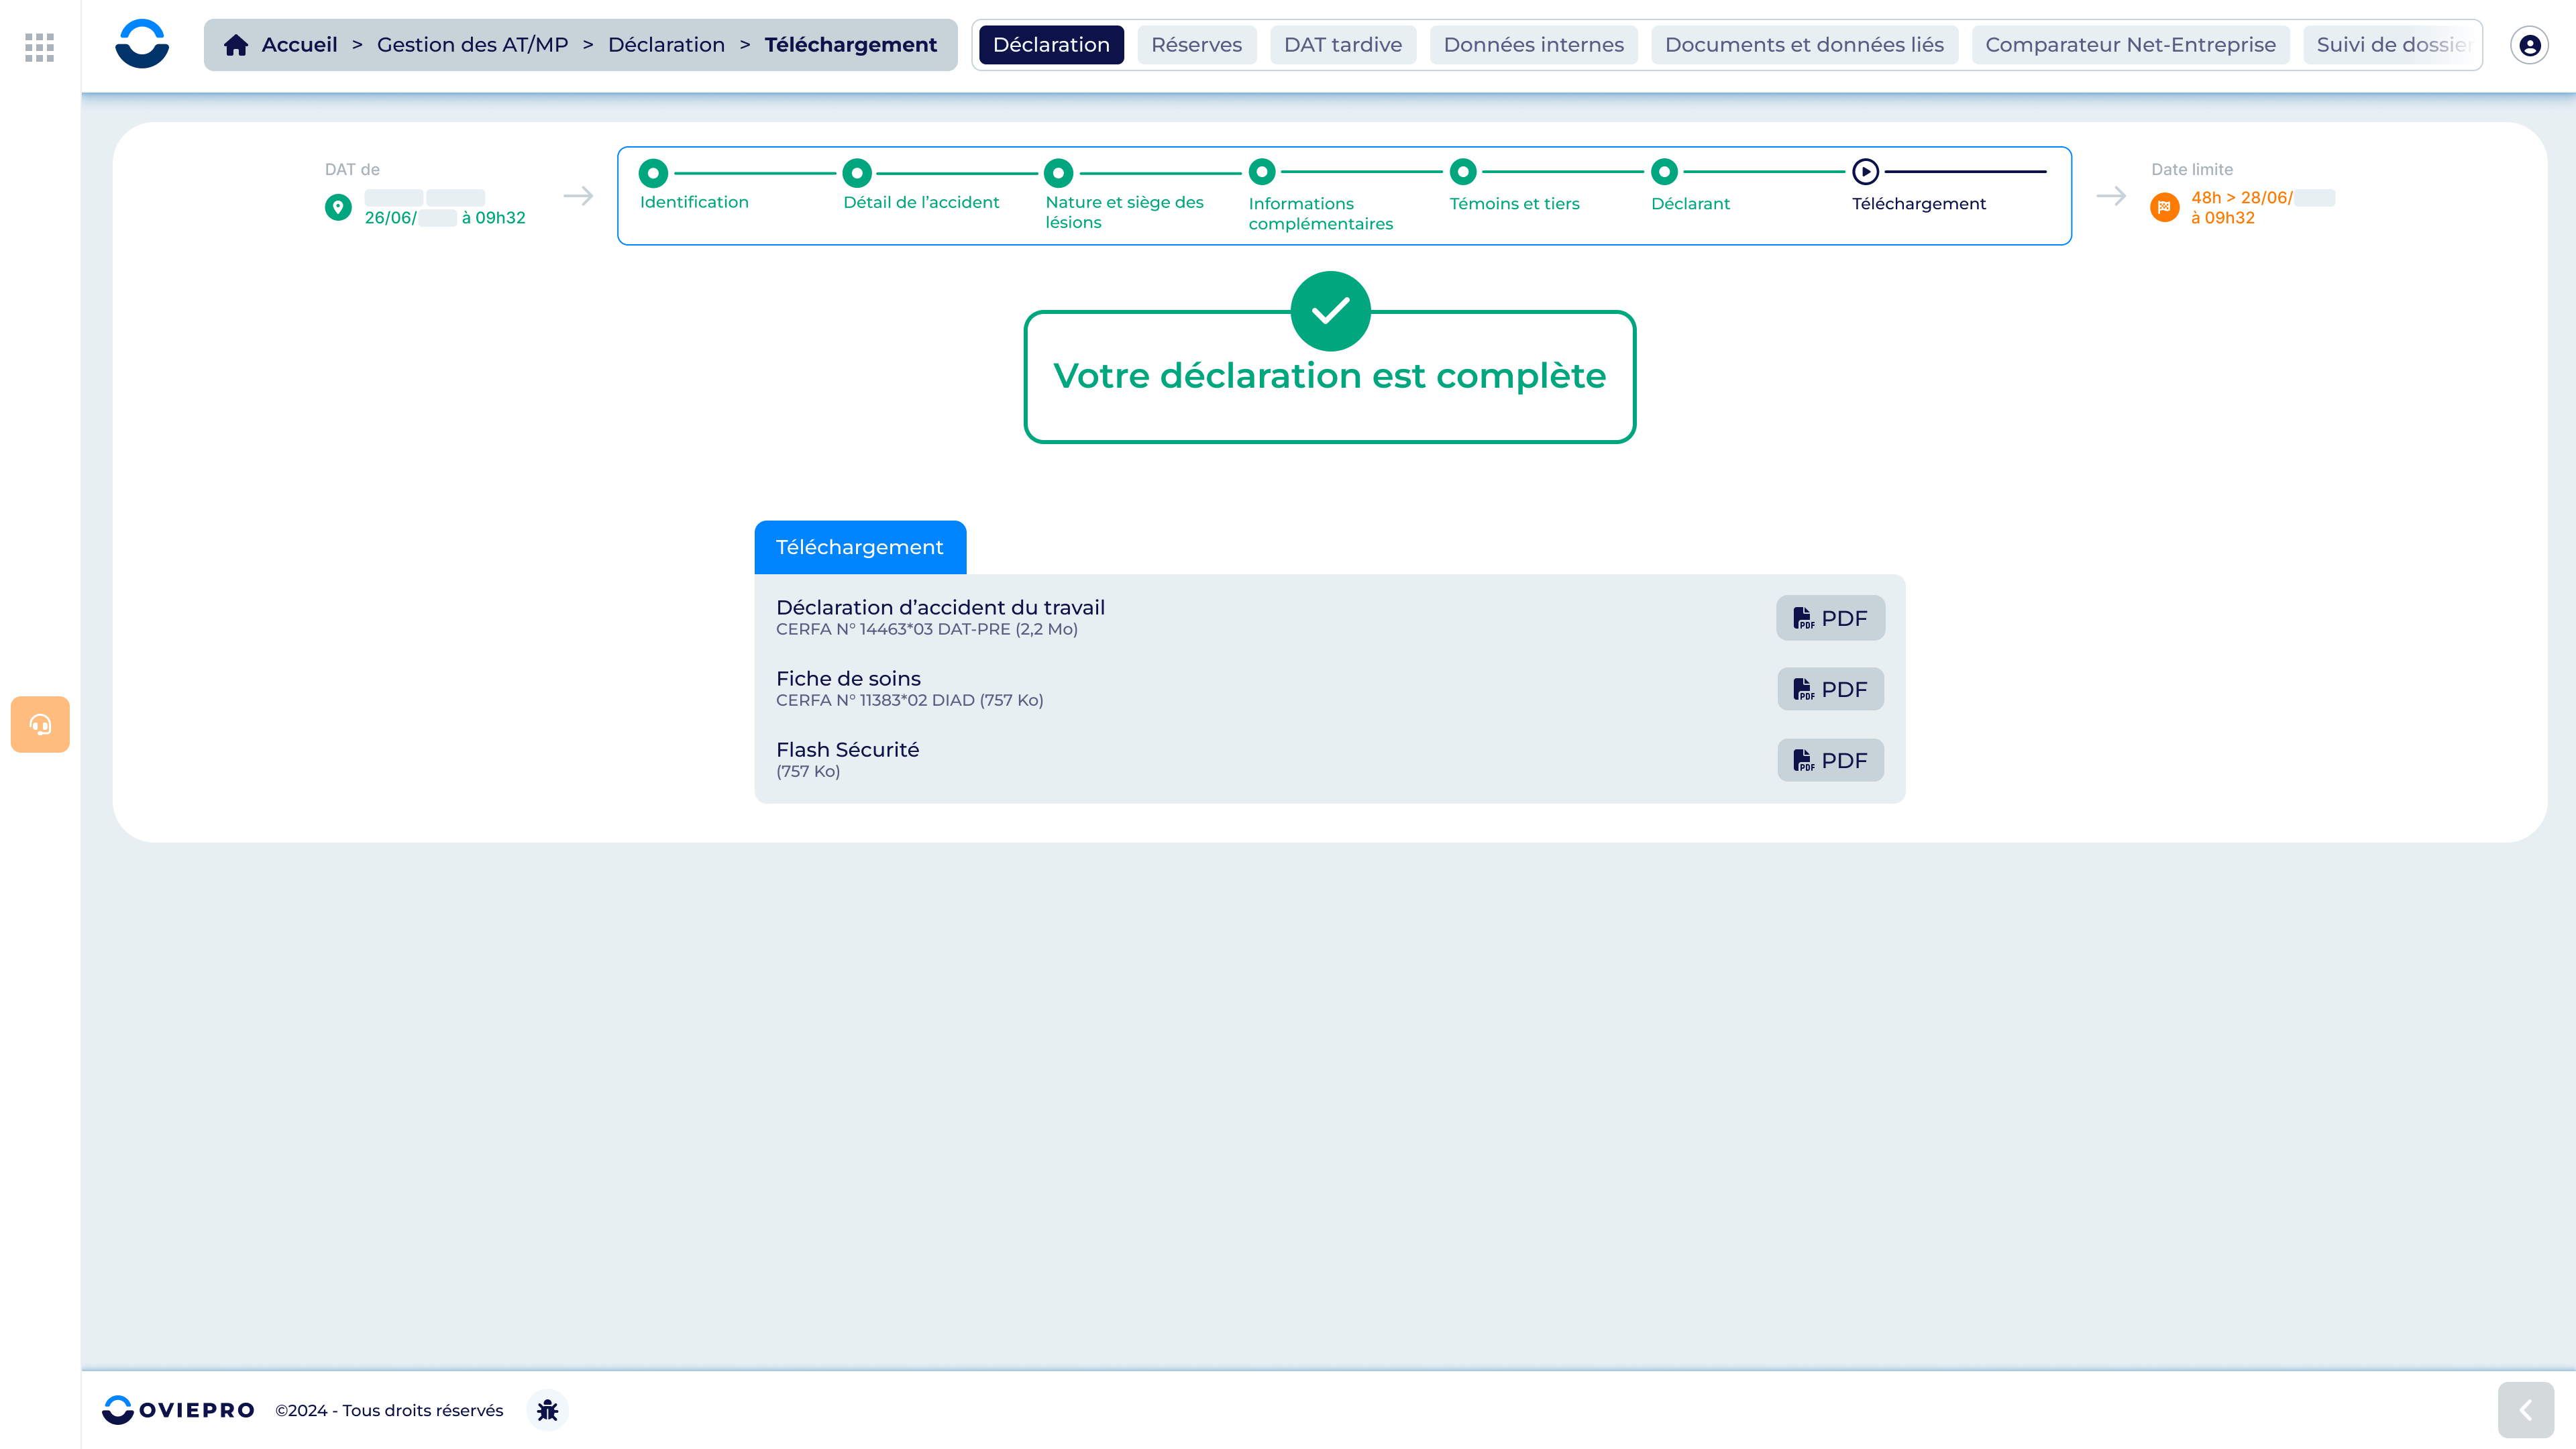Click the Oviepro logo in header

tap(142, 44)
